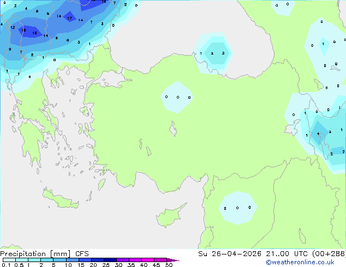The image size is (346, 267).
Task: Select the 30–35 mm purple legend swatch
Action: tap(123, 260)
